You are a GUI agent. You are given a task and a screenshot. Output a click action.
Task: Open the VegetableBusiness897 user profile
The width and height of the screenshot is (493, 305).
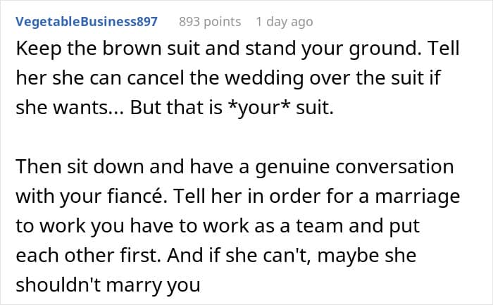87,22
